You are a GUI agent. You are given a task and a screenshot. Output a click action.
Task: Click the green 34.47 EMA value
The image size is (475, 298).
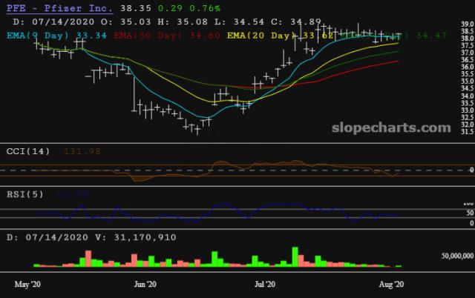tap(431, 35)
